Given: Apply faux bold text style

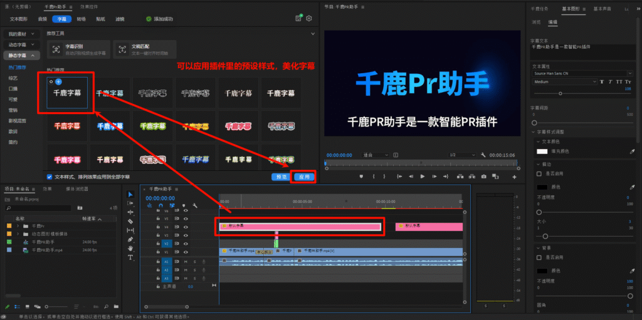Looking at the screenshot, I should coord(602,82).
